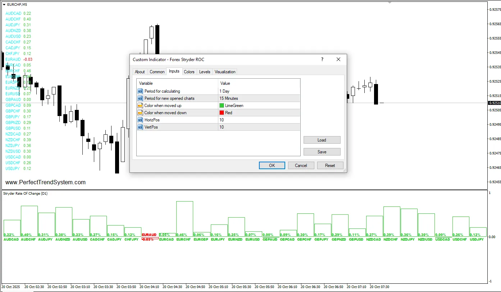Click the icon beside Period for new opened charts
Viewport: 501px width, 292px height.
(x=140, y=98)
